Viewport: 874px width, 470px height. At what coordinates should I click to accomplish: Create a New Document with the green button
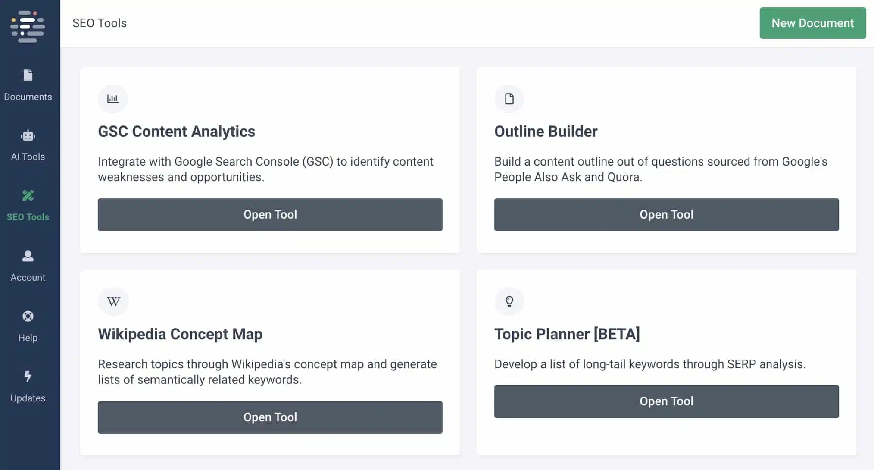812,23
